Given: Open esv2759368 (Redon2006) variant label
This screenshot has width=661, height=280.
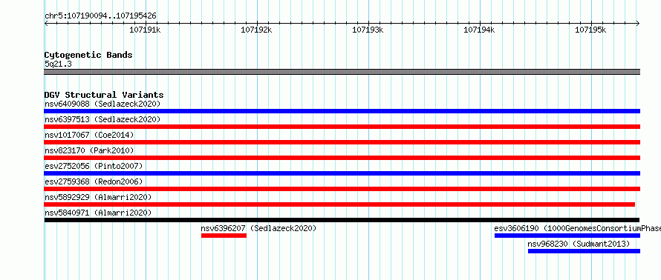Looking at the screenshot, I should [94, 181].
